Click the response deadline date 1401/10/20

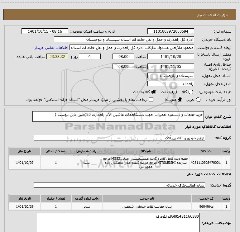(171, 56)
